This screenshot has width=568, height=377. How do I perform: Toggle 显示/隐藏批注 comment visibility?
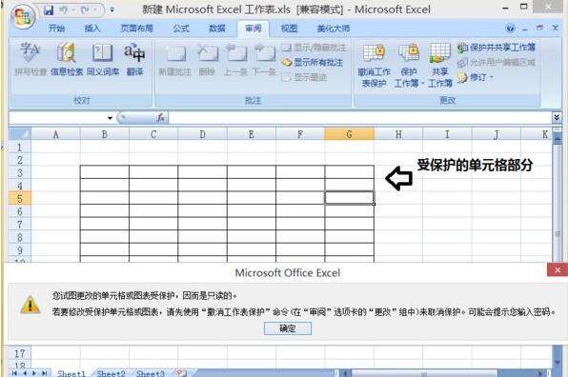314,48
